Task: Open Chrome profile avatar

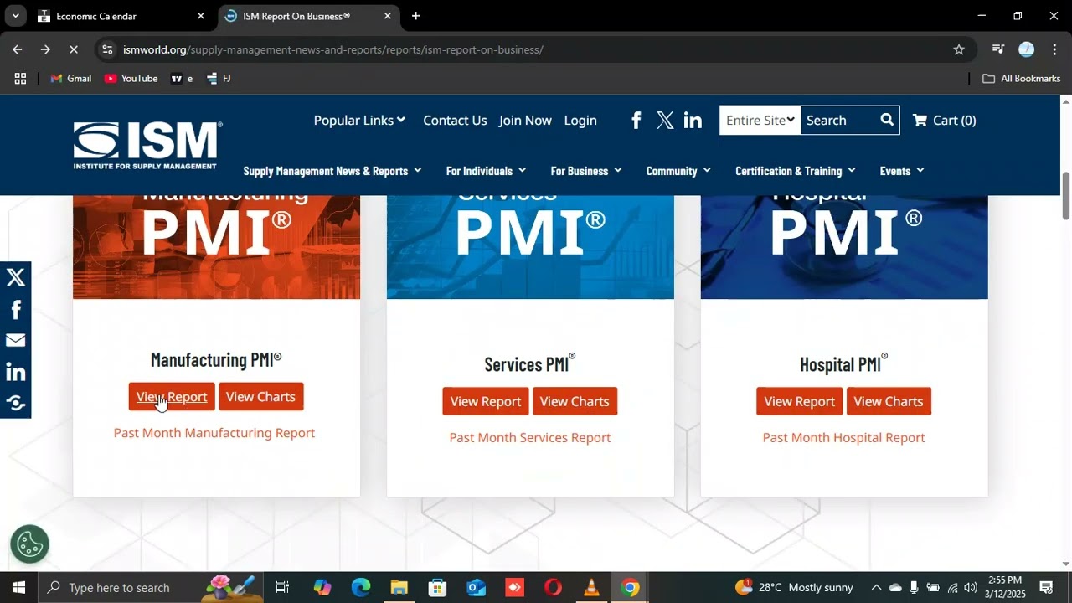Action: (x=1026, y=49)
